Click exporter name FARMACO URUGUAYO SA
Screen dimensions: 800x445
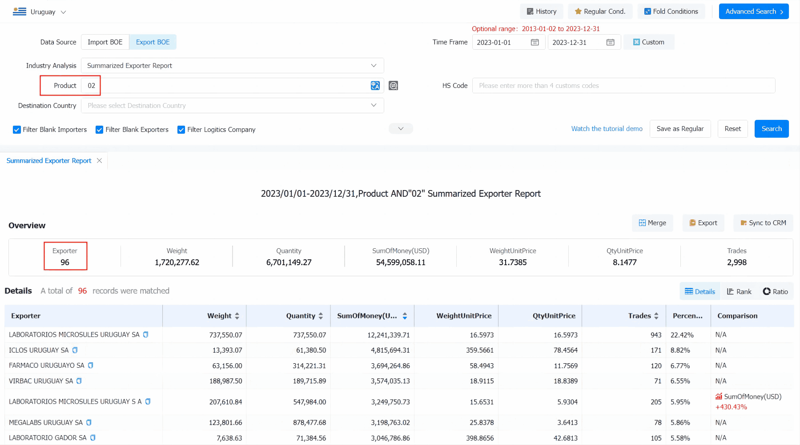(x=46, y=365)
